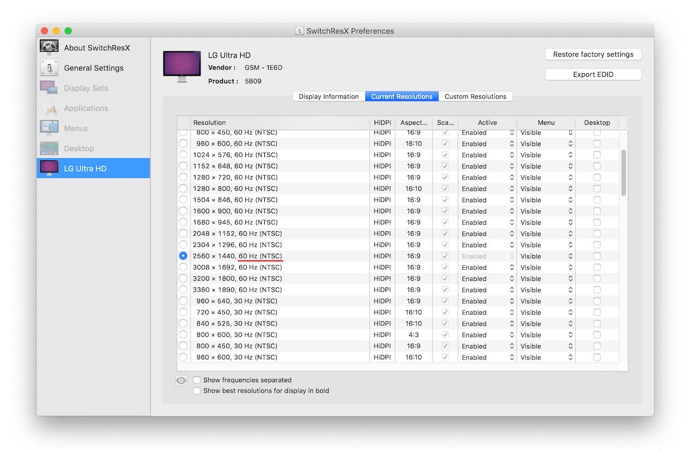Click the red close window button
This screenshot has height=451, width=699.
tap(44, 31)
